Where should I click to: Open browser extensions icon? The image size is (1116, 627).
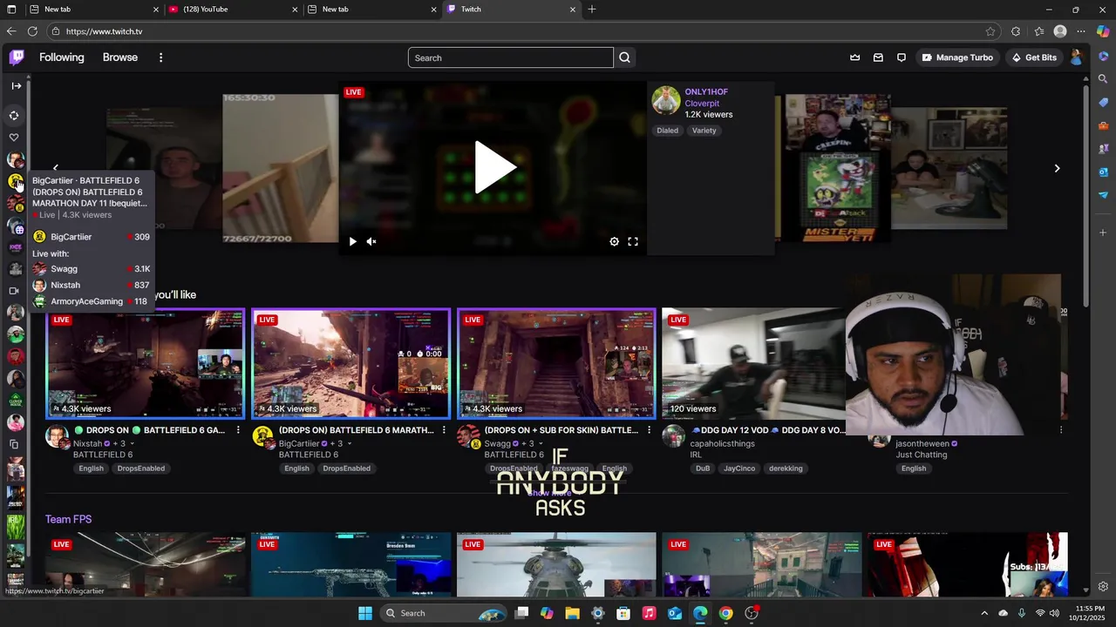[1016, 31]
